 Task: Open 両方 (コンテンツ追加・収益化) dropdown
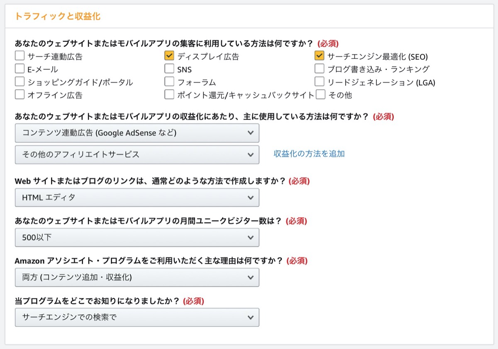(x=137, y=277)
